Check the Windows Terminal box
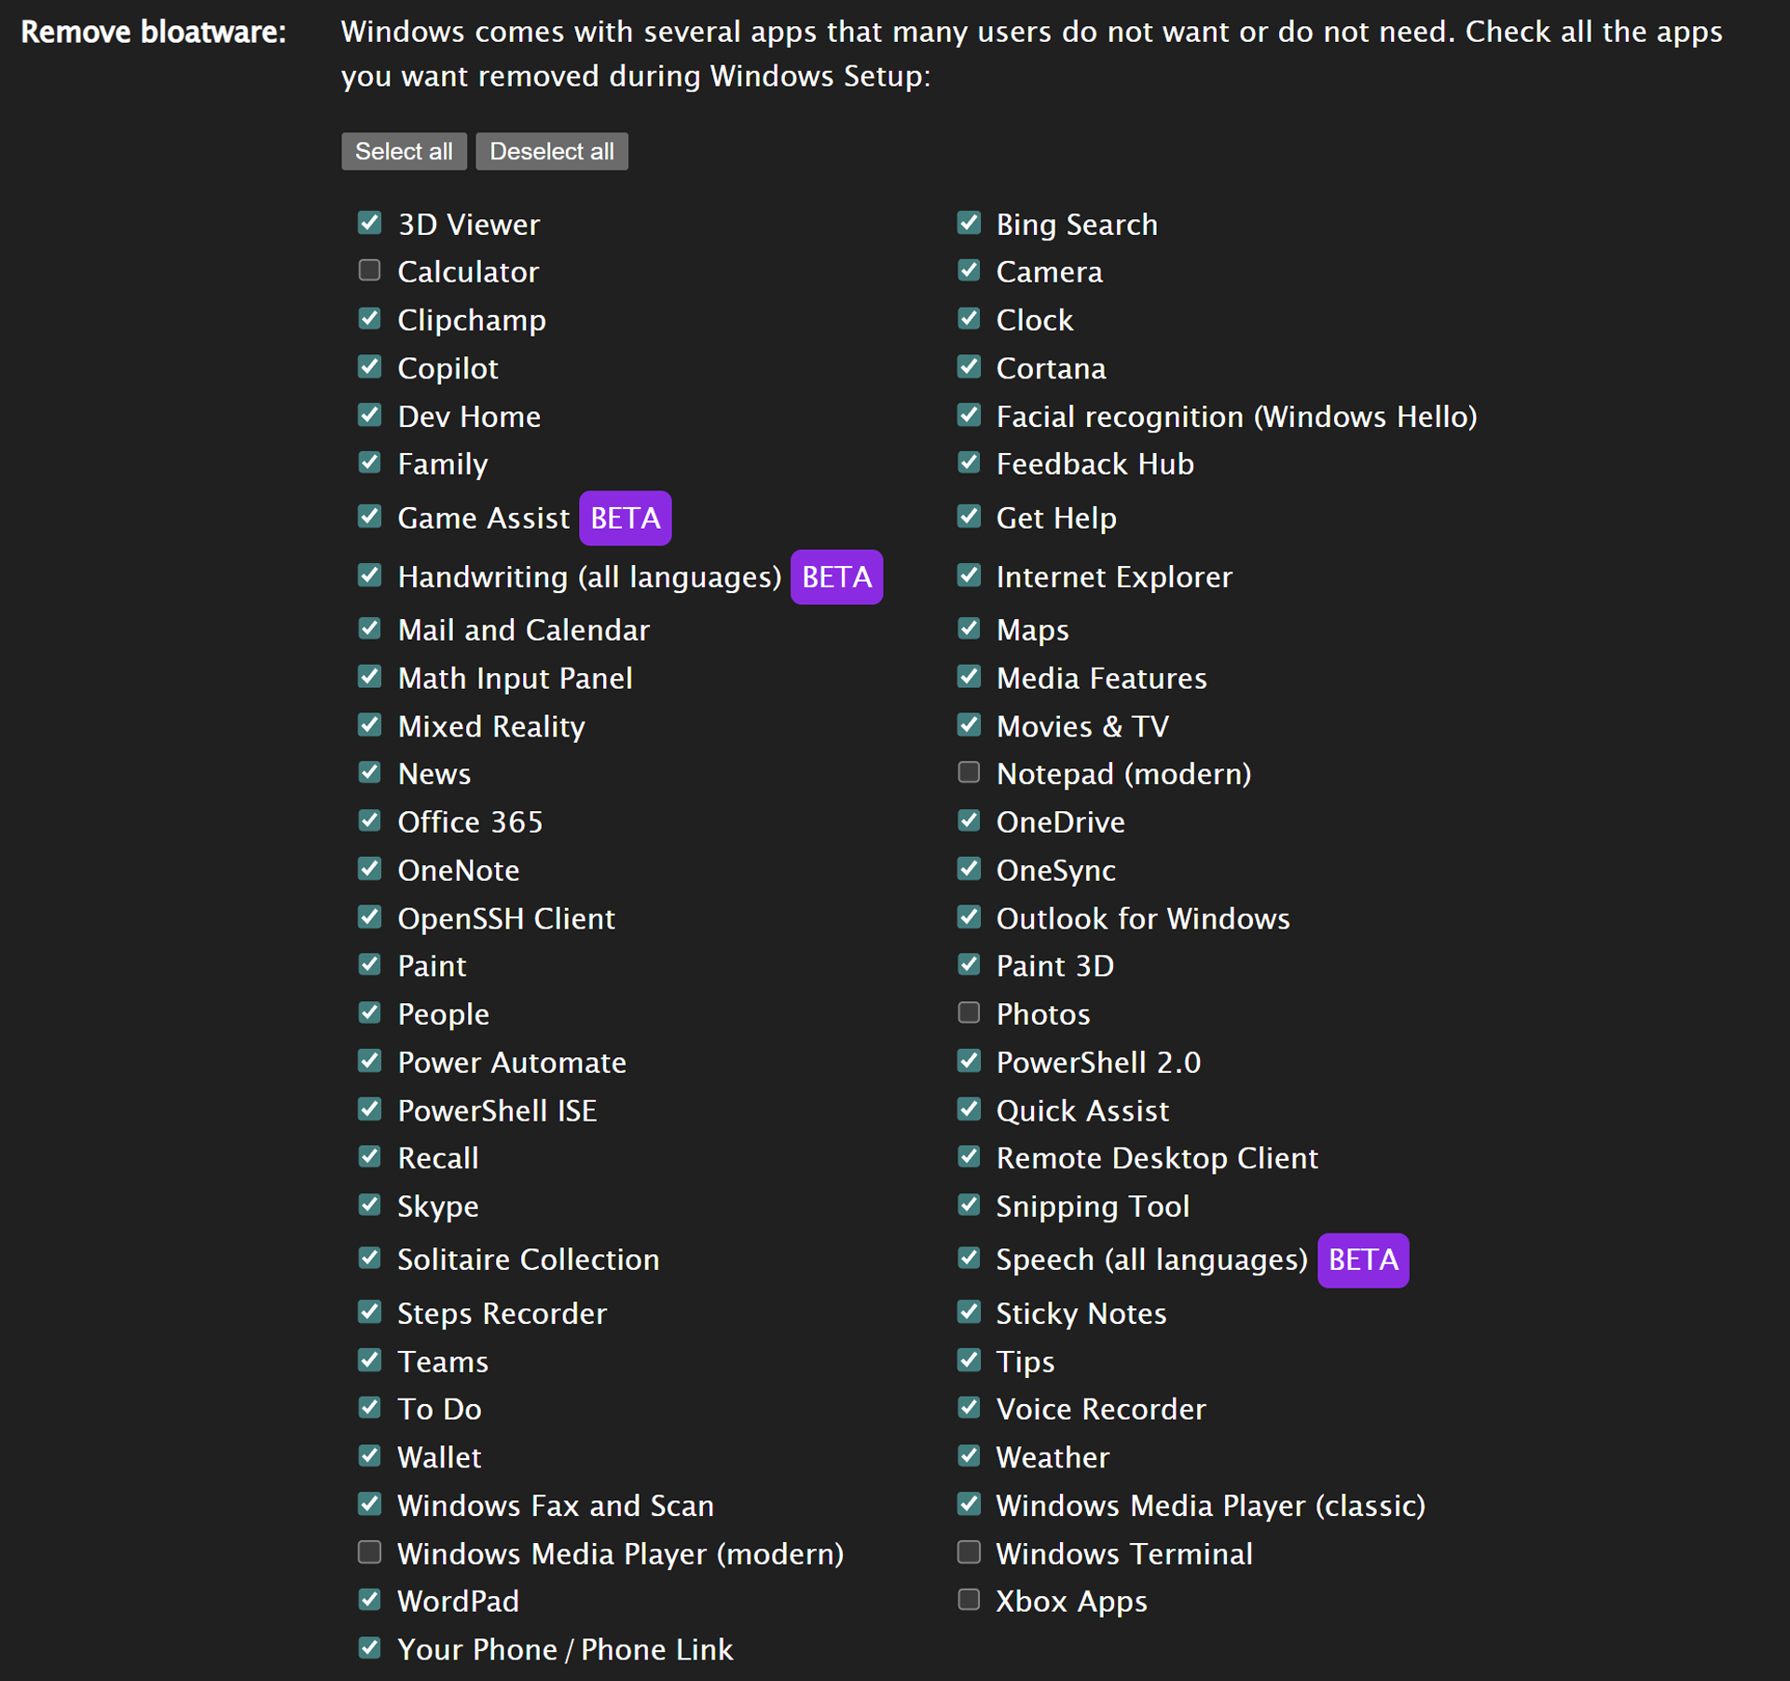 [969, 1552]
